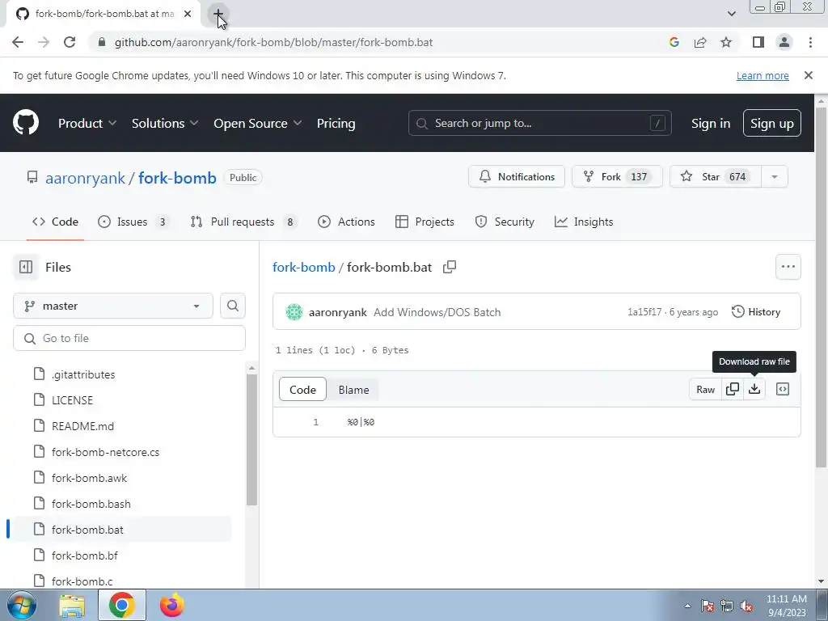Image resolution: width=828 pixels, height=621 pixels.
Task: Open the aaronryank owner link
Action: [86, 178]
